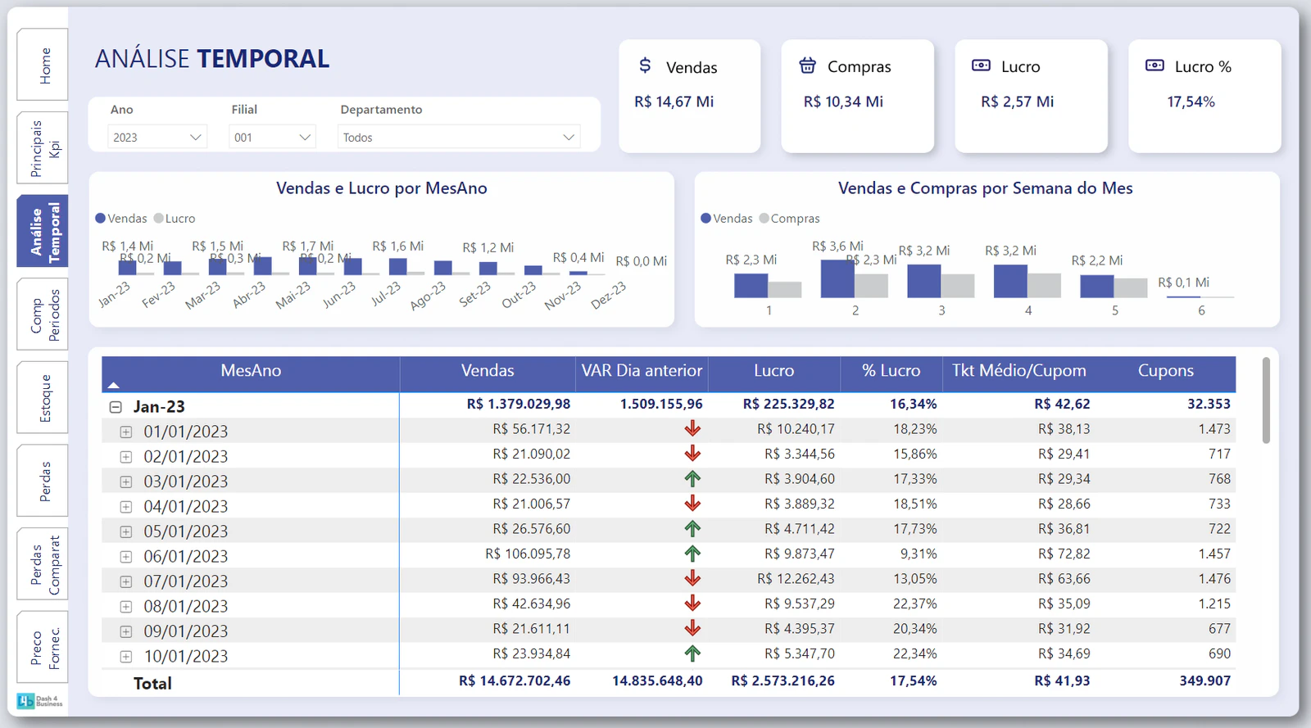Screen dimensions: 1311x728
Task: Click Lucro legend dot in MesAno chart
Action: [159, 219]
